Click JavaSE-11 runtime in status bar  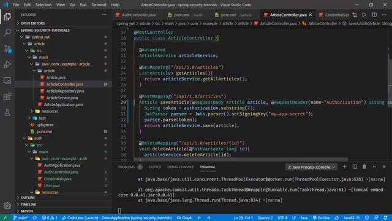(352, 218)
